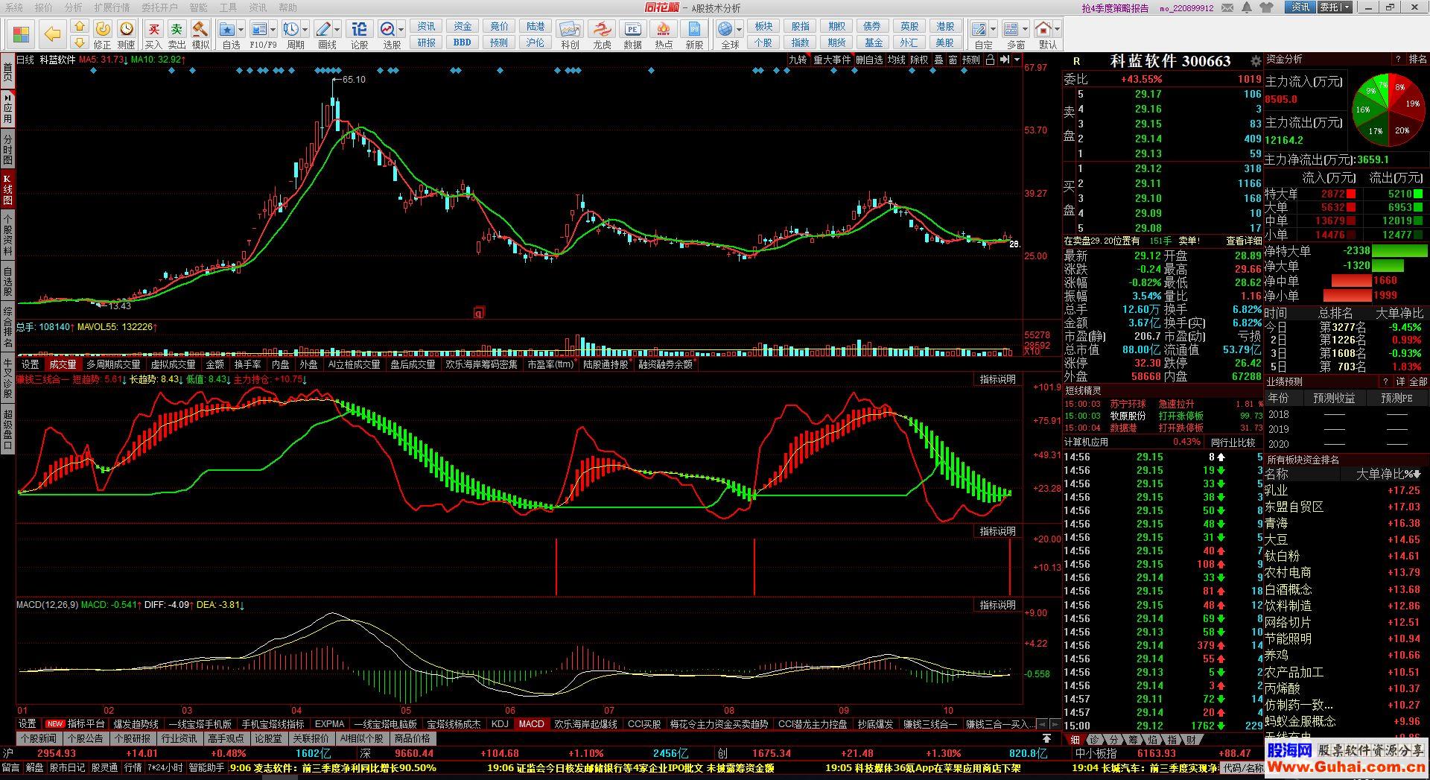Click the gear icon beside 科蓝软件 300663
Viewport: 1430px width, 780px height.
(x=1256, y=61)
